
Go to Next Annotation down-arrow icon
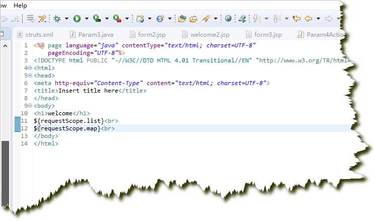pos(256,19)
